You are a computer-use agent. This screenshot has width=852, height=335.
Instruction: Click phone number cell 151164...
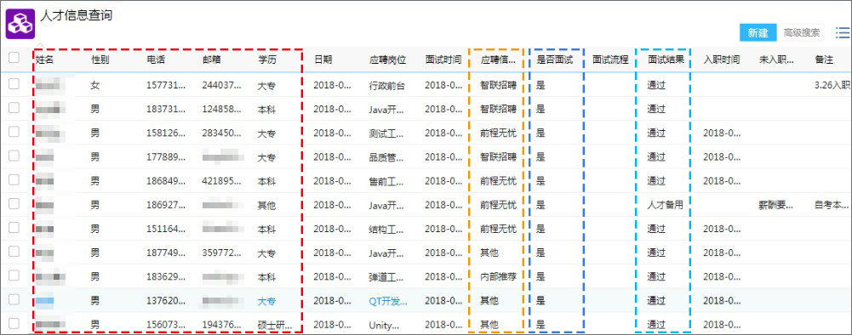[166, 229]
